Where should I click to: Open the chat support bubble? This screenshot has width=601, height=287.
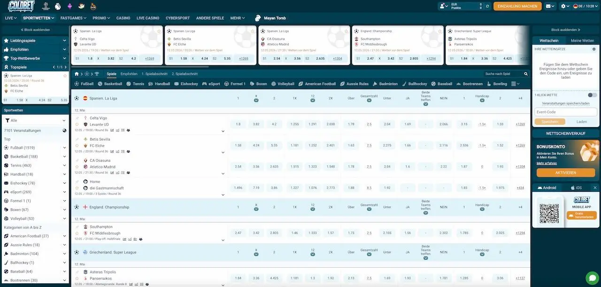point(592,278)
